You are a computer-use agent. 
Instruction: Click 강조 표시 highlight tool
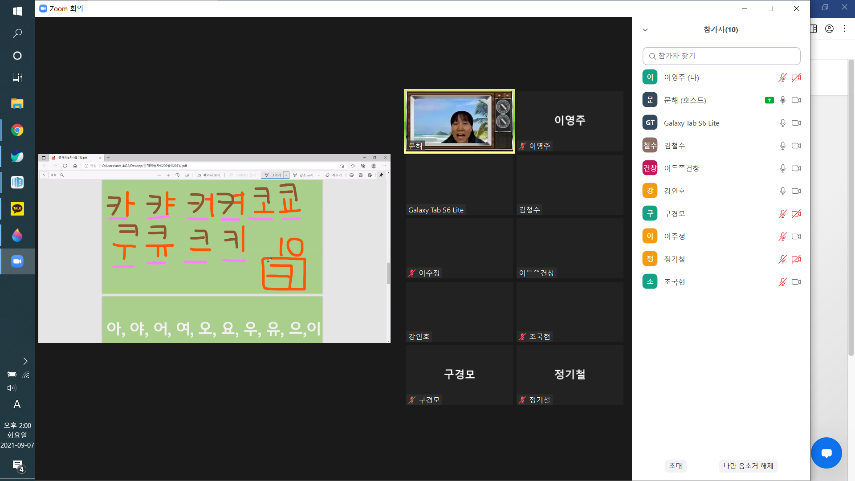(303, 175)
